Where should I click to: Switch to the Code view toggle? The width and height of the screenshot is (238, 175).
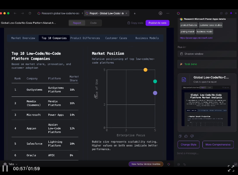(94, 23)
